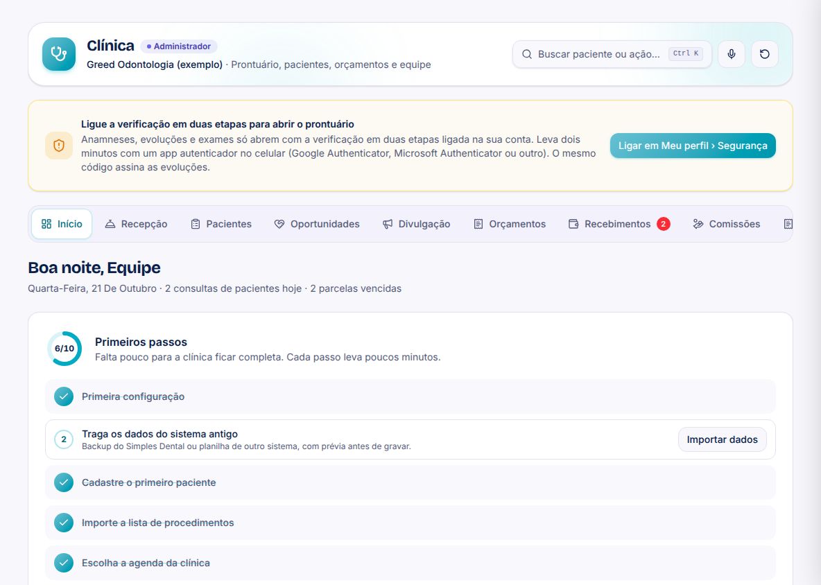Activate the microphone voice search icon
The height and width of the screenshot is (585, 821).
[732, 54]
